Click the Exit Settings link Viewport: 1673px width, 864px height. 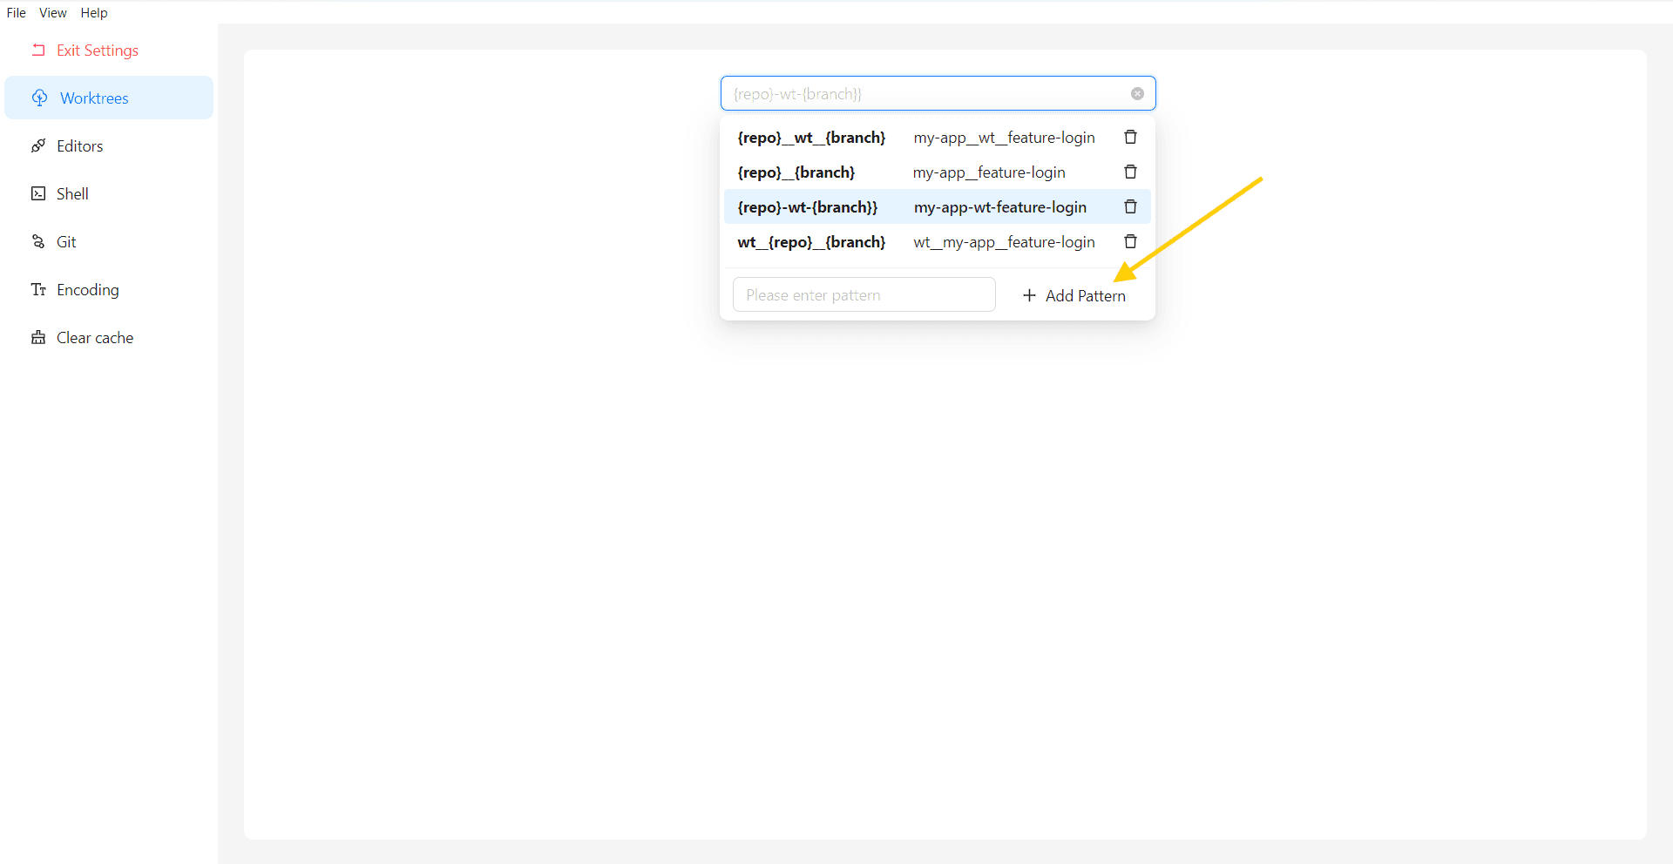(98, 50)
